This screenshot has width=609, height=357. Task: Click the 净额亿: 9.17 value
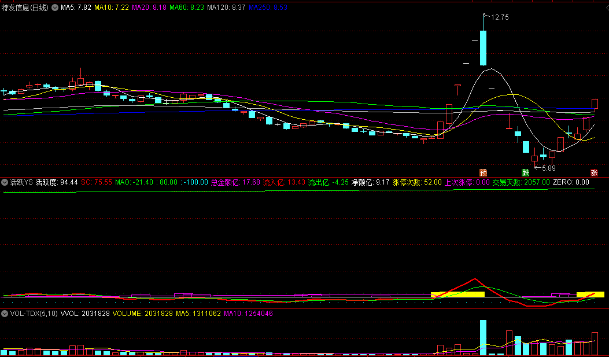[x=370, y=182]
